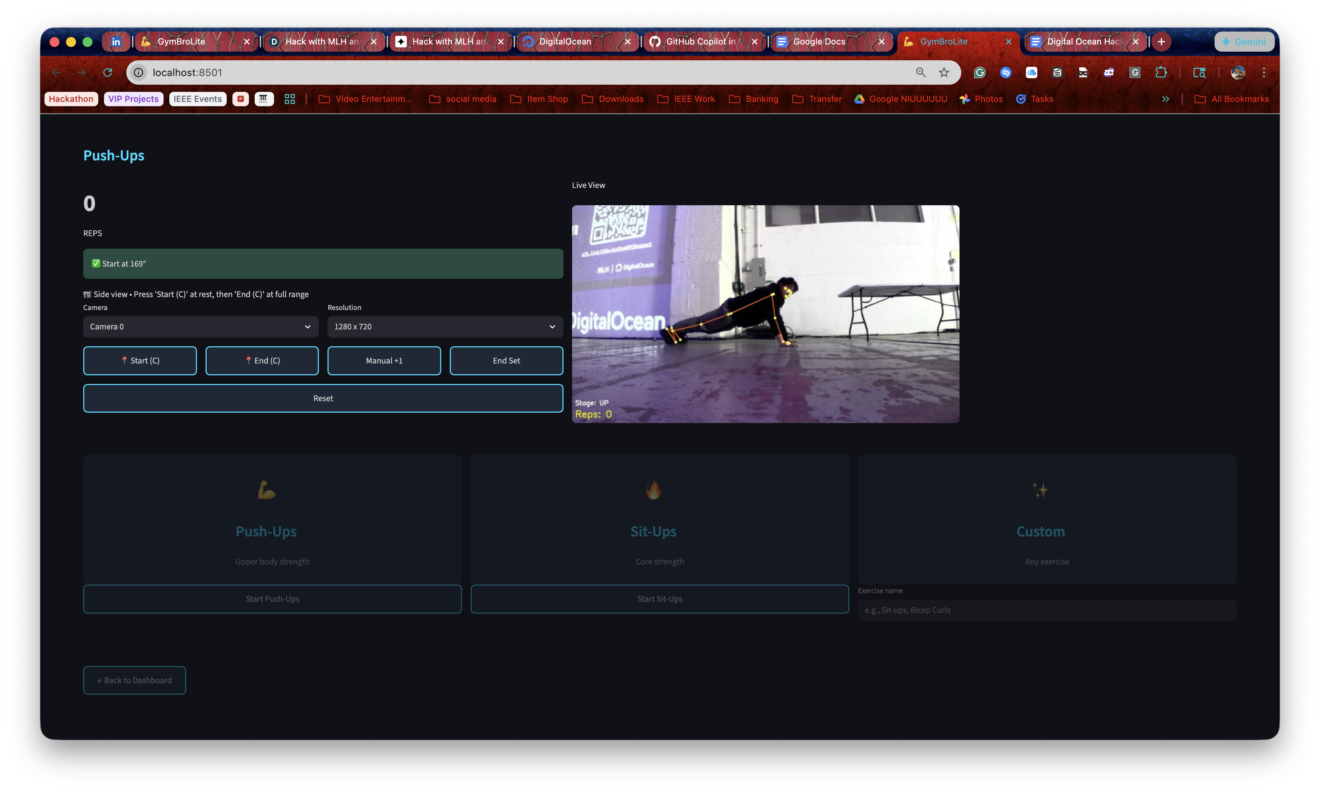Click the browser reload icon
This screenshot has height=793, width=1320.
point(107,72)
